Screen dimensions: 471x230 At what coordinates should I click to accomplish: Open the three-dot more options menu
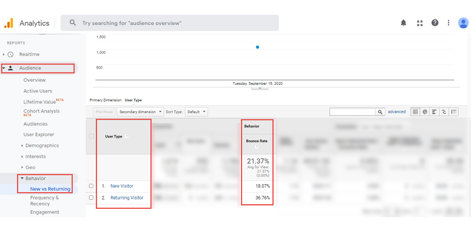pos(449,23)
